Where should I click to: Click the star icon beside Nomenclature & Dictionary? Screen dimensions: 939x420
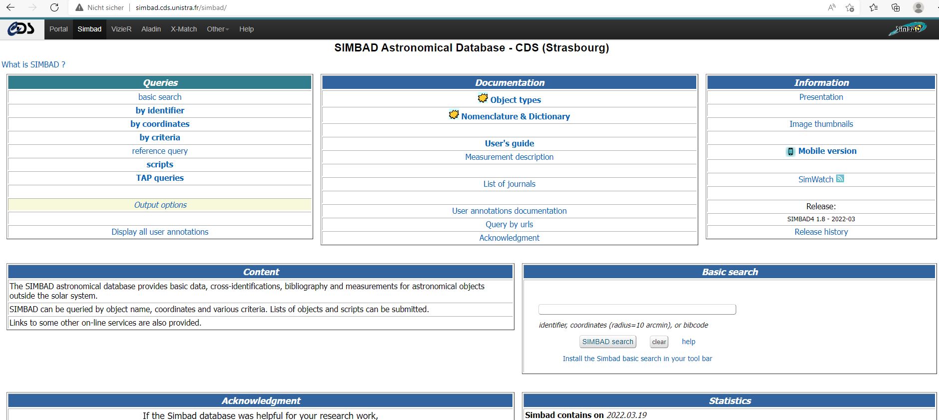(454, 115)
